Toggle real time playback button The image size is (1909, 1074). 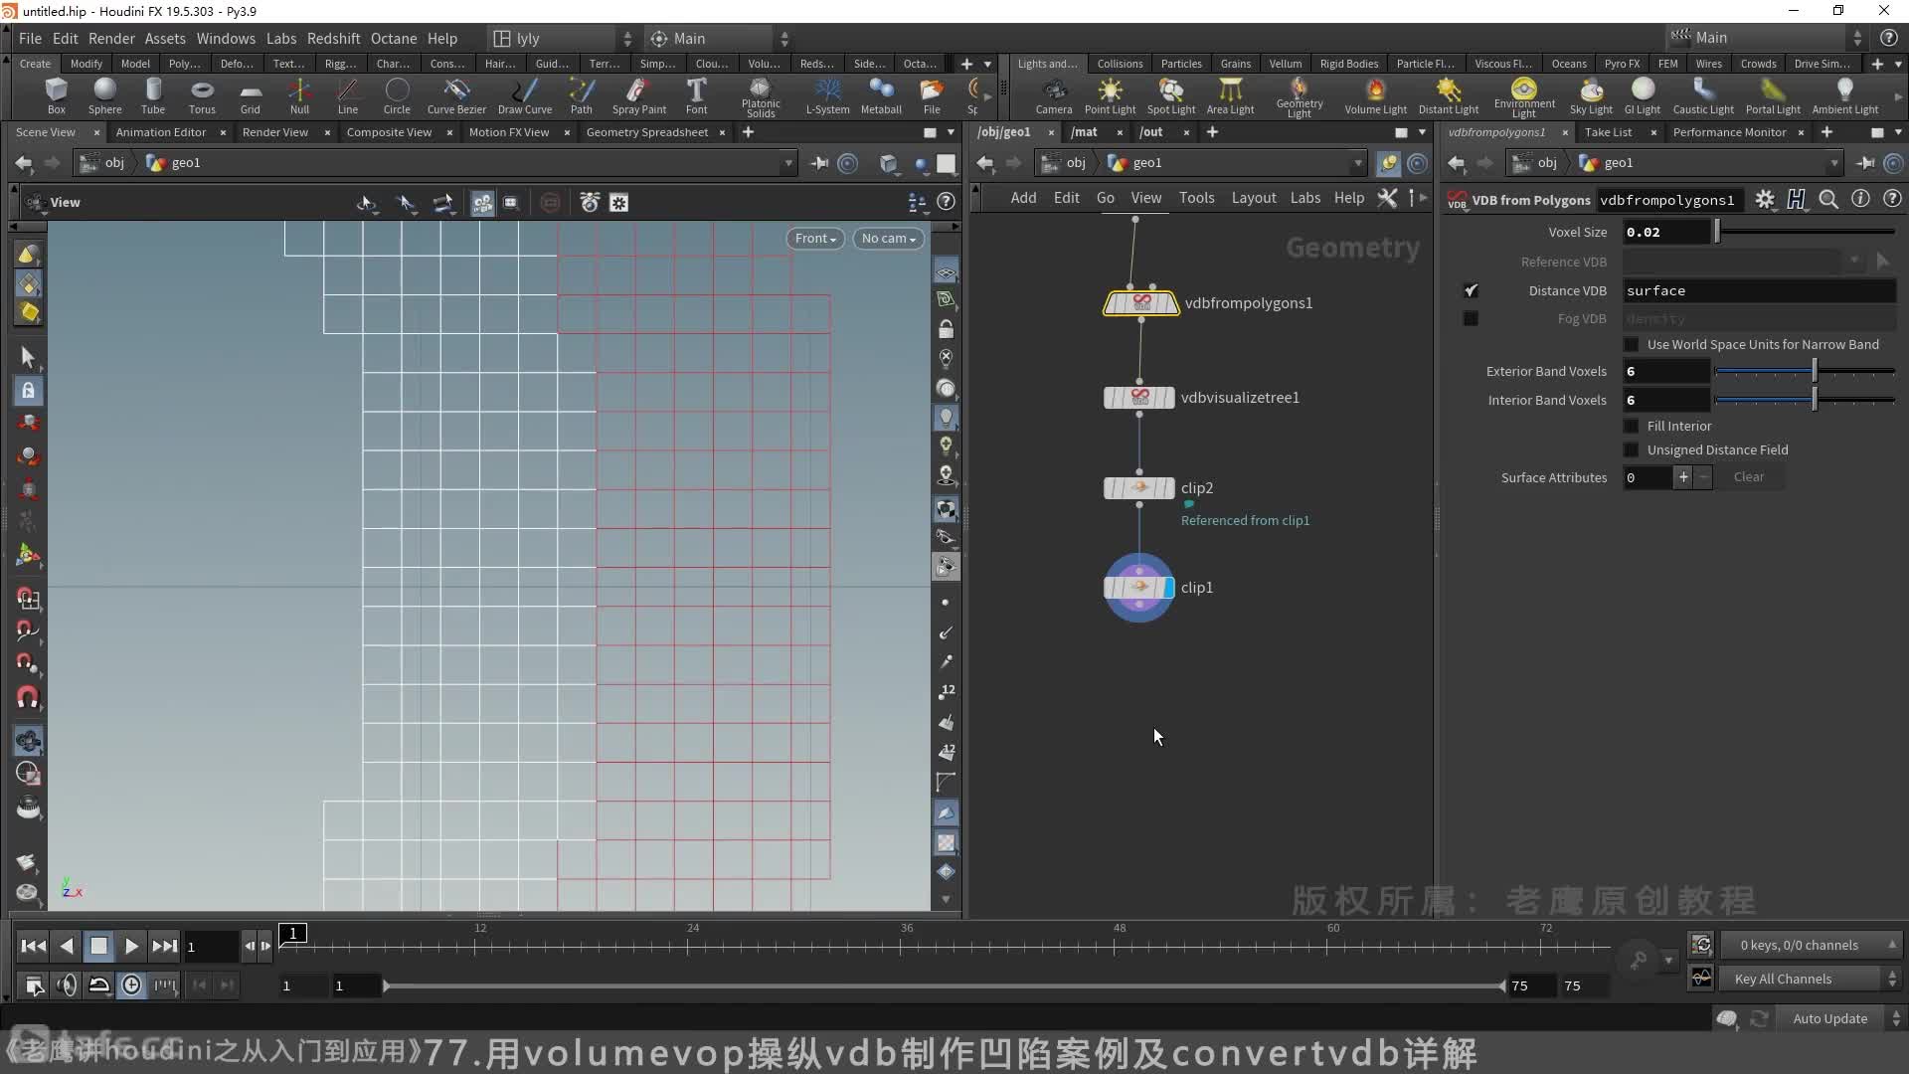[x=131, y=984]
